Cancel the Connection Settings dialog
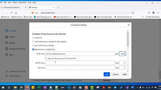Image resolution: width=161 pixels, height=90 pixels. [x=115, y=74]
